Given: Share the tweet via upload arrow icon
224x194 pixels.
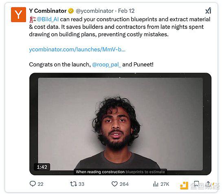Looking at the screenshot, I should pyautogui.click(x=208, y=184).
